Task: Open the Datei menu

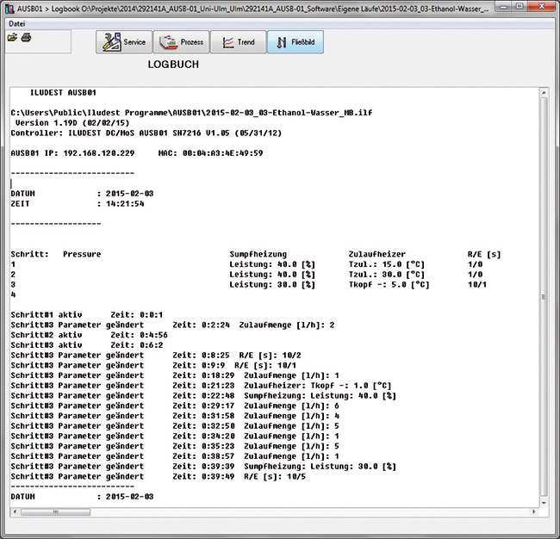Action: click(x=16, y=23)
